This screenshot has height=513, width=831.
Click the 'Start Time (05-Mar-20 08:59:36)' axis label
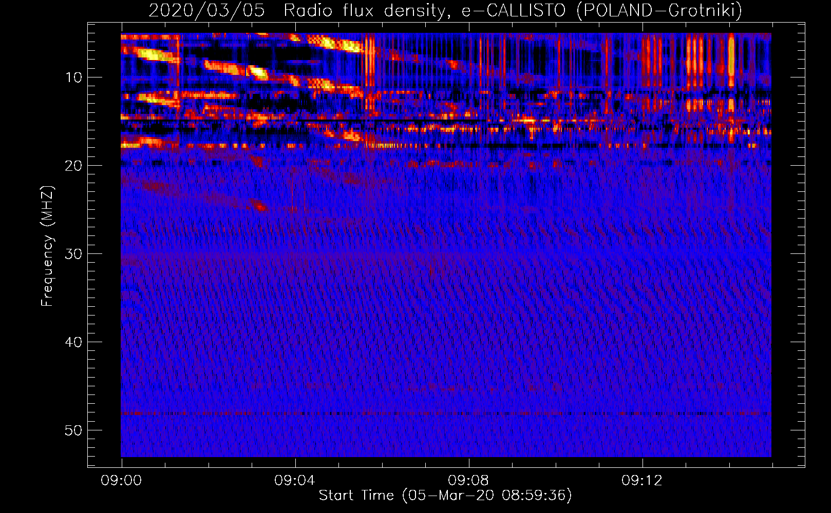pyautogui.click(x=445, y=496)
